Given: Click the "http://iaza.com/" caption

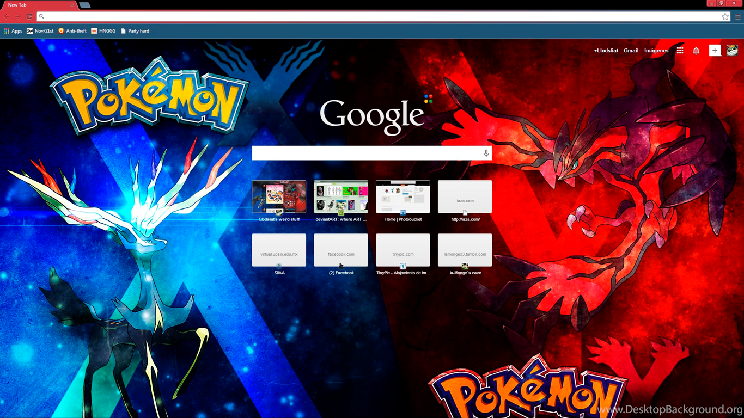Looking at the screenshot, I should [465, 219].
